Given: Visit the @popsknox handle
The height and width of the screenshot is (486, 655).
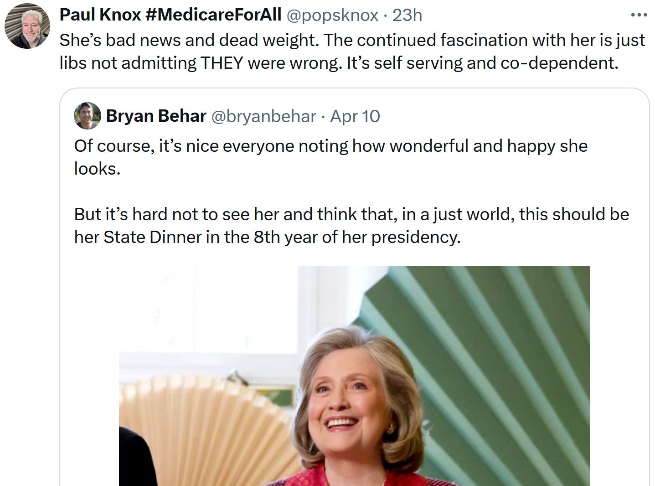Looking at the screenshot, I should 332,16.
